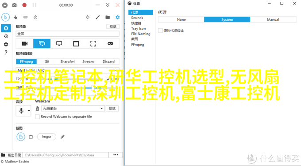The height and width of the screenshot is (166, 301).
Task: Open the screenshot settings category above FFmpeg
Action: [135, 39]
